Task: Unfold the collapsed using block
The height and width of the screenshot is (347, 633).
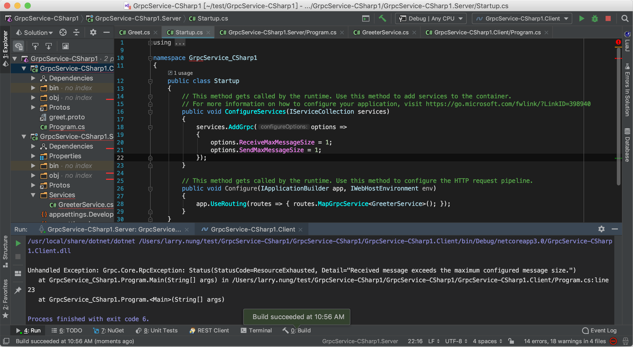Action: (x=150, y=43)
